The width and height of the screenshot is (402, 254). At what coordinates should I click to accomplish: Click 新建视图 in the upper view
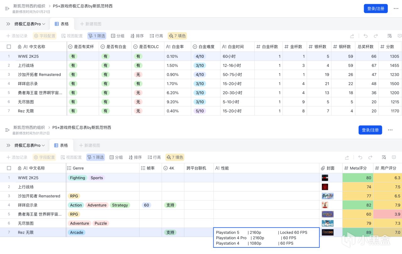click(91, 24)
